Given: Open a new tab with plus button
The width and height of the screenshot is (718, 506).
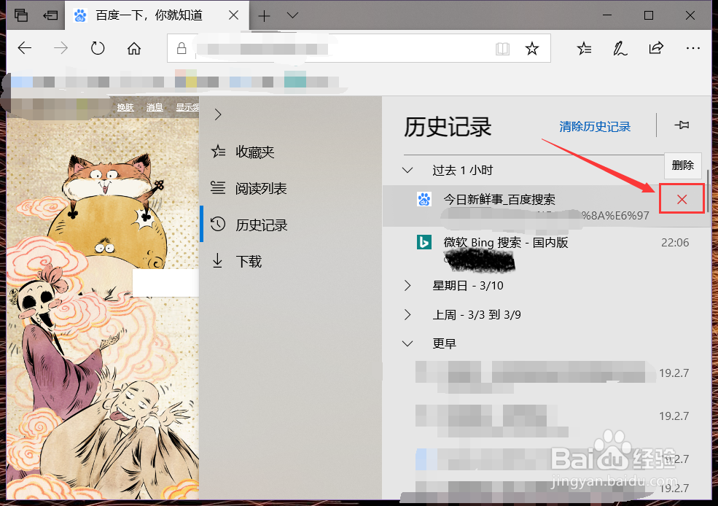Looking at the screenshot, I should click(264, 16).
